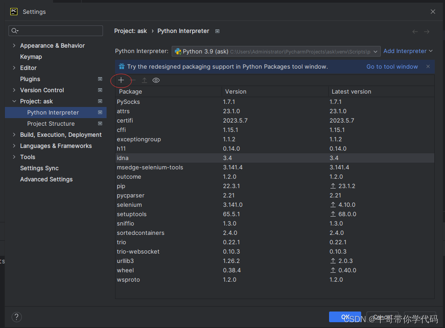Select the outcome package row
445x328 pixels.
(275, 176)
